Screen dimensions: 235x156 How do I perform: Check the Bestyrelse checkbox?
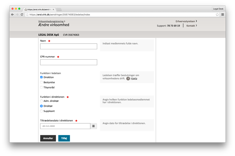tap(41, 82)
